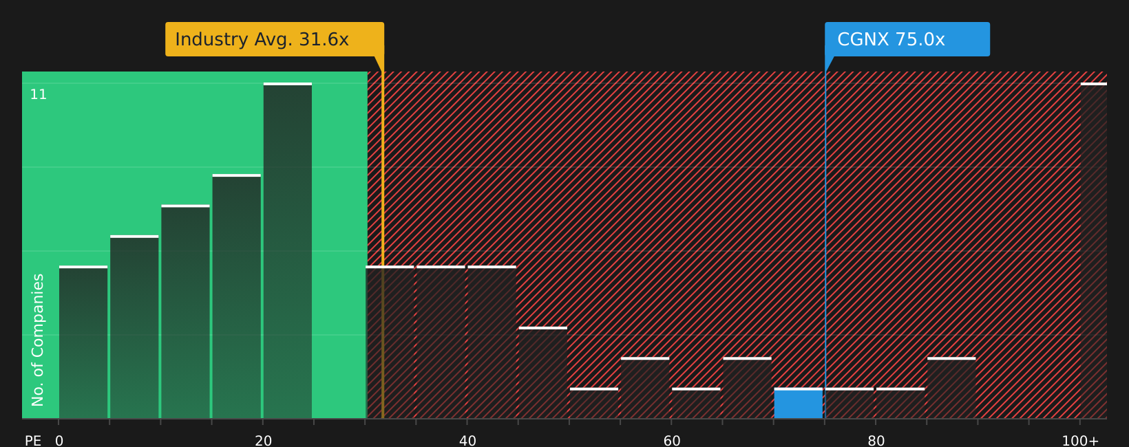
Task: Select the bar for 45-50 PE range
Action: pos(543,373)
